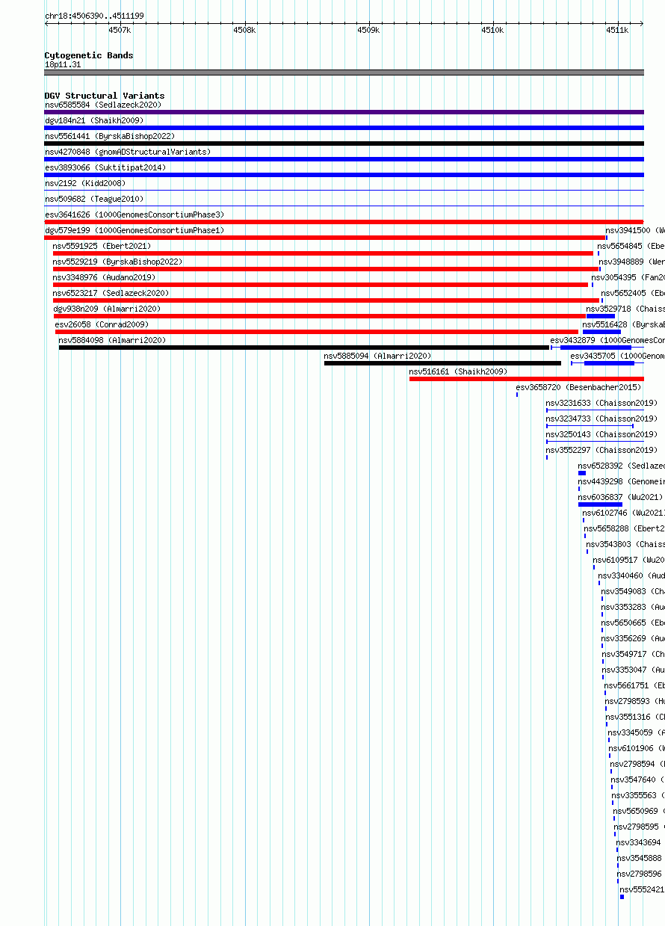Click nsv3547640 variant label
Image resolution: width=665 pixels, height=926 pixels.
pos(638,780)
